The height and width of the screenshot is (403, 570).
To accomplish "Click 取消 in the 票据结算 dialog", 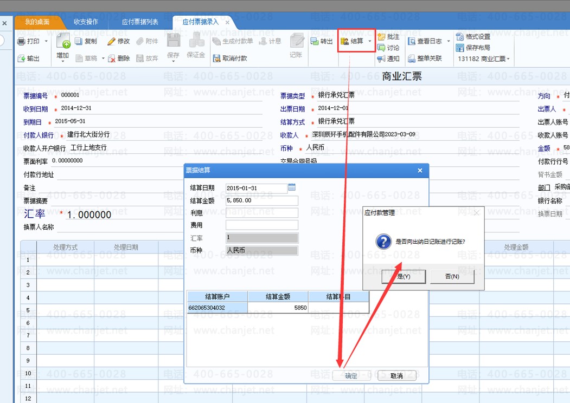I will coord(396,376).
